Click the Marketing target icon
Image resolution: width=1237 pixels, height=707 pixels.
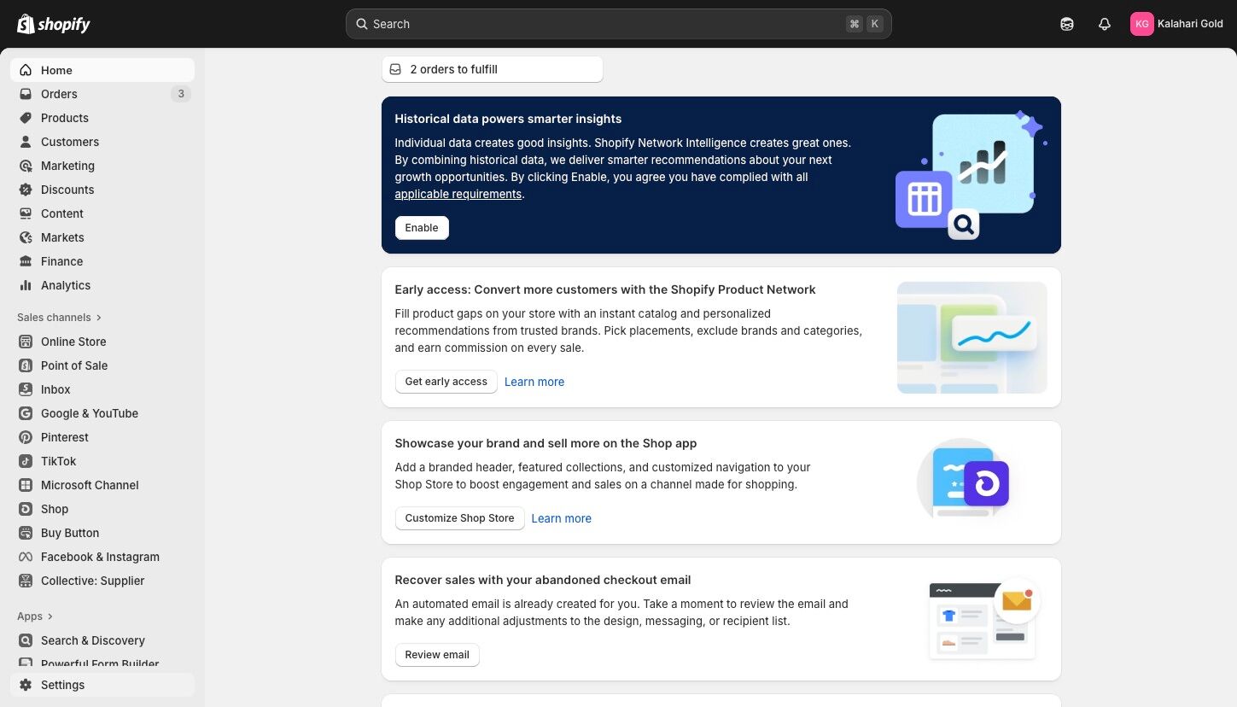(26, 166)
